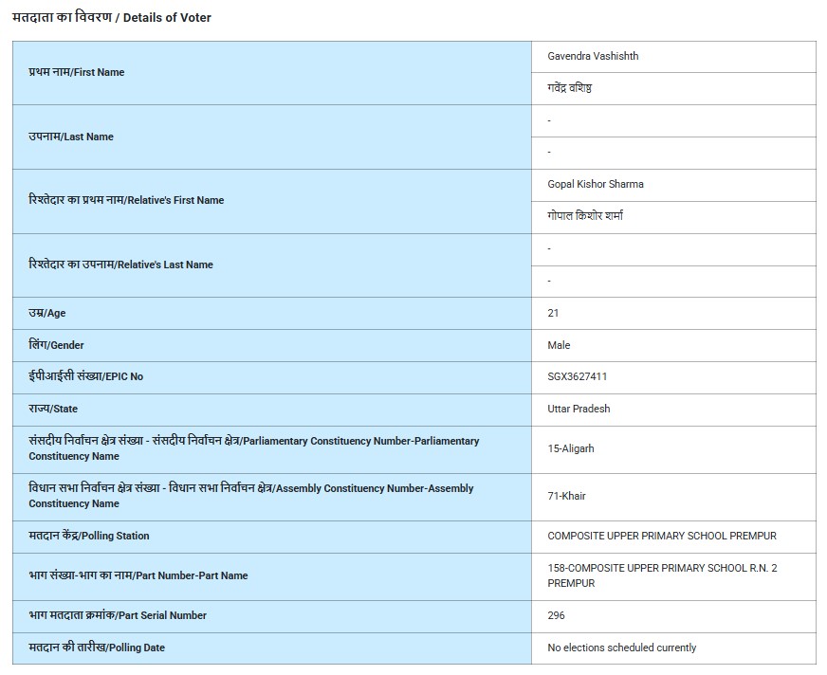The image size is (827, 675).
Task: Select relative's name 'Gopal Kishor Sharma'
Action: (596, 184)
